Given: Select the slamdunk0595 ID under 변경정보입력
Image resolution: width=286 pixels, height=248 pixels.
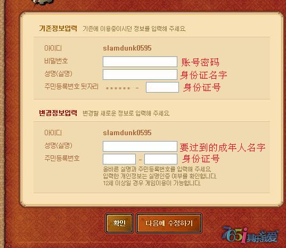Looking at the screenshot, I should (x=127, y=133).
